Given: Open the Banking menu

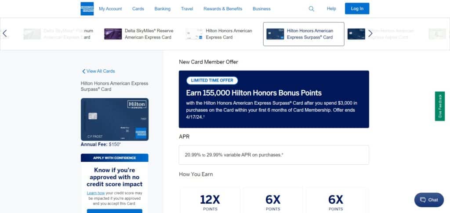Looking at the screenshot, I should tap(163, 9).
